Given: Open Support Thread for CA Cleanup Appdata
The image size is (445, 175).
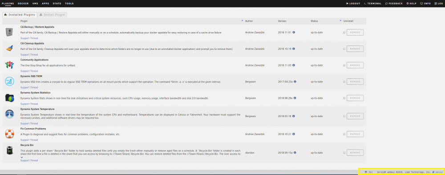Looking at the screenshot, I should tap(29, 54).
